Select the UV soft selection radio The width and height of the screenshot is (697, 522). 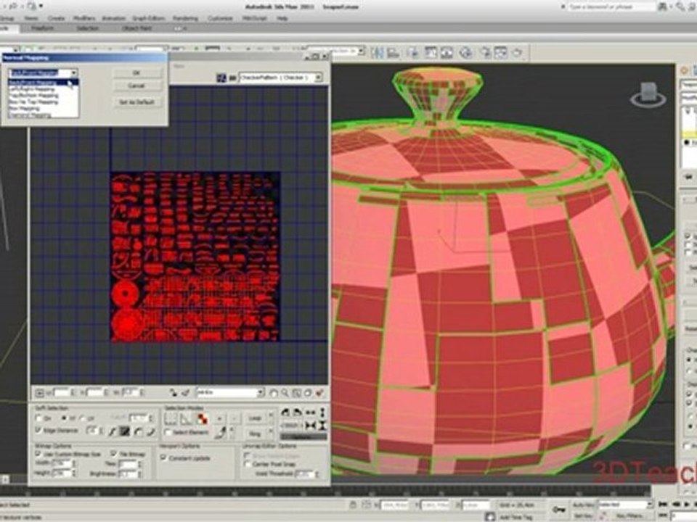82,418
